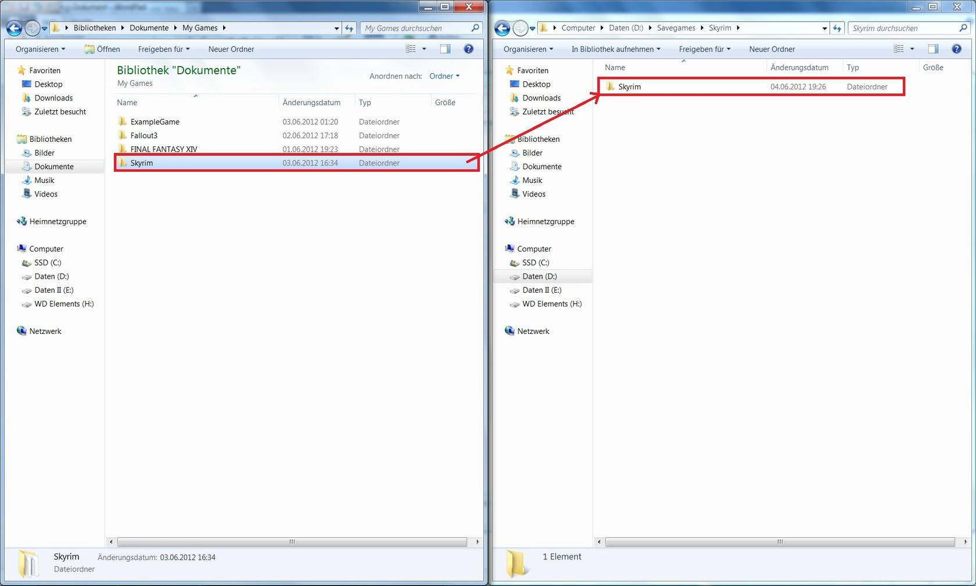
Task: Open Organisieren menu in left window
Action: tap(40, 49)
